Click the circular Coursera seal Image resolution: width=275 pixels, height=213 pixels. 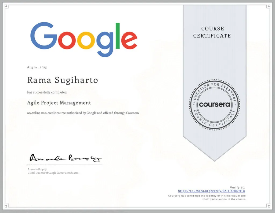pos(215,104)
